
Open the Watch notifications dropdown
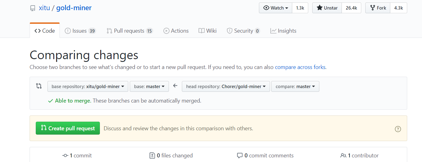click(276, 8)
